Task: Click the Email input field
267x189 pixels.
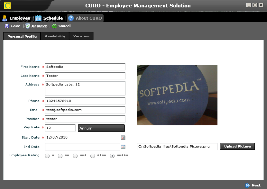Action: point(85,110)
